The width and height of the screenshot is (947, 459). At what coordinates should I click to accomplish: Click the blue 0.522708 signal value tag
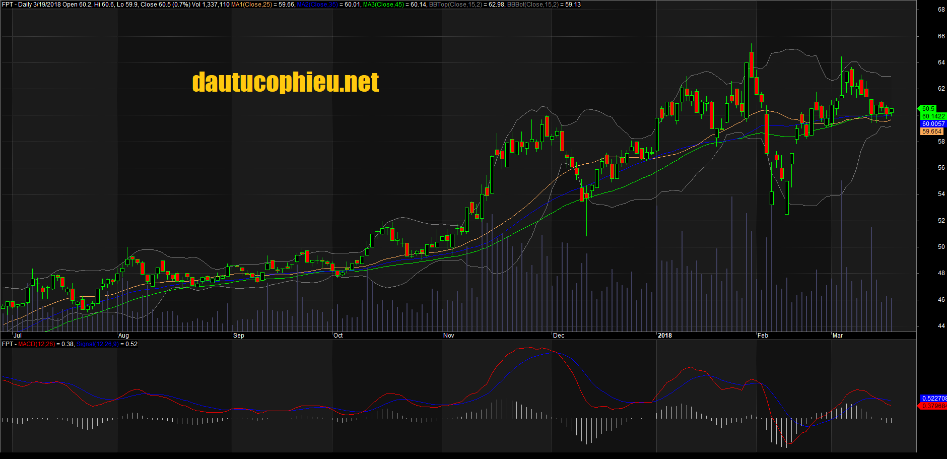933,399
